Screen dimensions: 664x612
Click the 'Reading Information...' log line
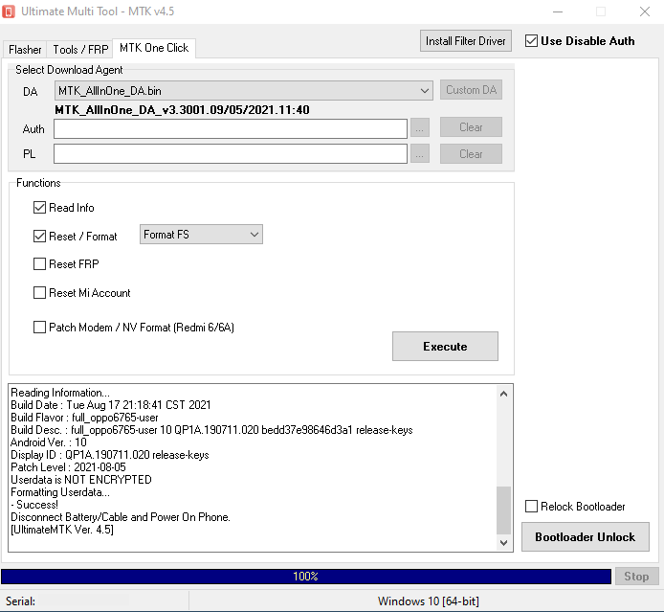pos(60,393)
